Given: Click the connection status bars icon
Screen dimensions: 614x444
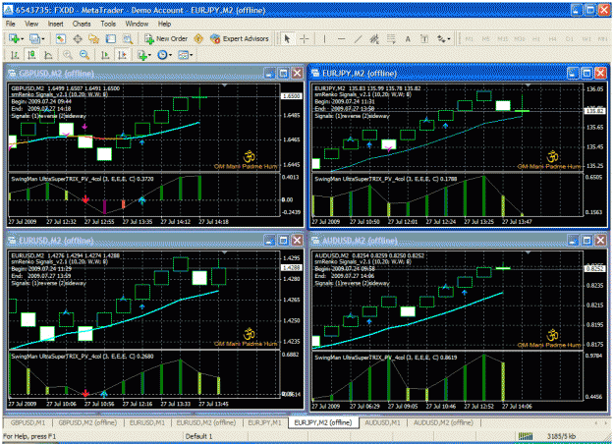Looking at the screenshot, I should pos(526,436).
